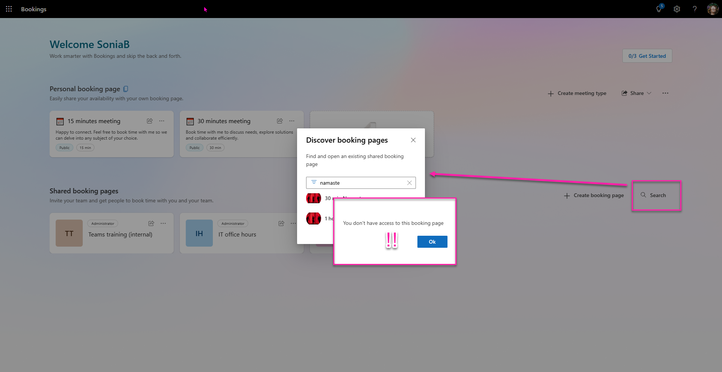Viewport: 722px width, 372px height.
Task: Click the filter icon in search box
Action: click(314, 182)
